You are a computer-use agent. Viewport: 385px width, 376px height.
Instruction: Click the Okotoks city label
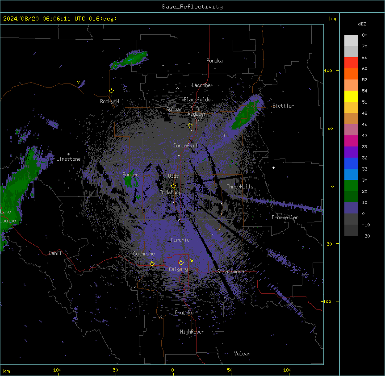pos(184,313)
